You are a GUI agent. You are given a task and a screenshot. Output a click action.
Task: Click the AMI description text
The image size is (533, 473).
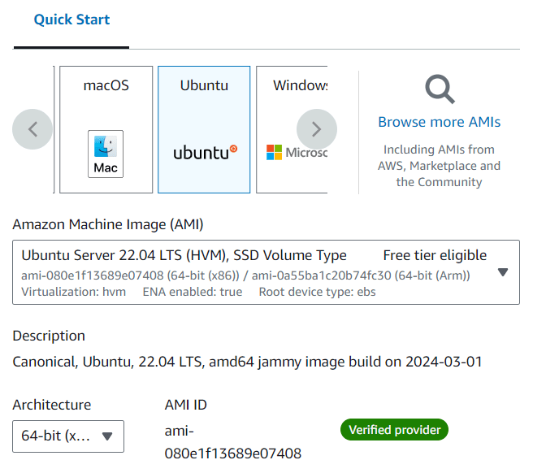pyautogui.click(x=248, y=361)
